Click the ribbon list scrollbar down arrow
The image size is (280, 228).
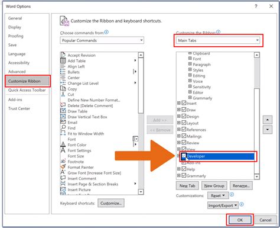click(257, 176)
